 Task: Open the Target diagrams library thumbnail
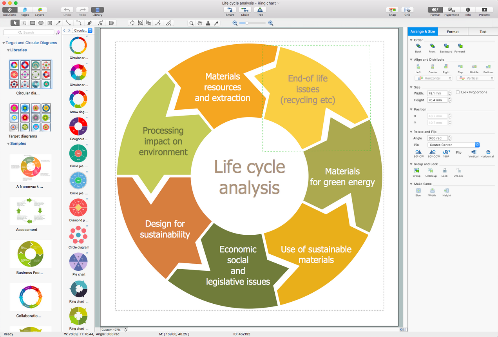coord(30,117)
